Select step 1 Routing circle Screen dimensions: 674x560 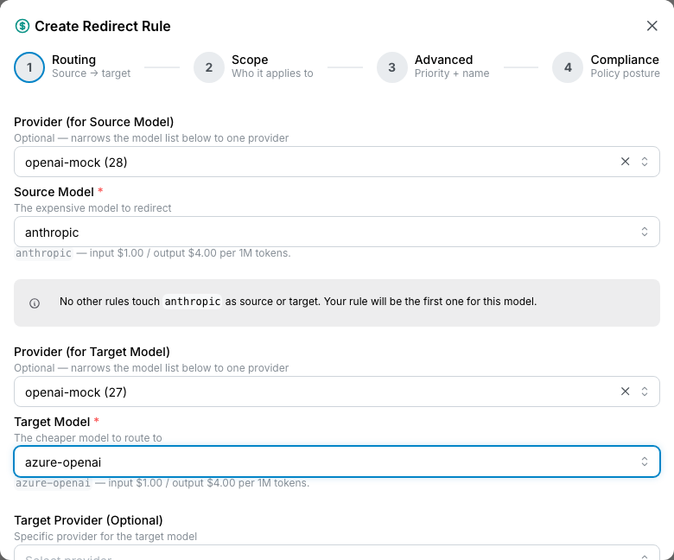point(29,67)
